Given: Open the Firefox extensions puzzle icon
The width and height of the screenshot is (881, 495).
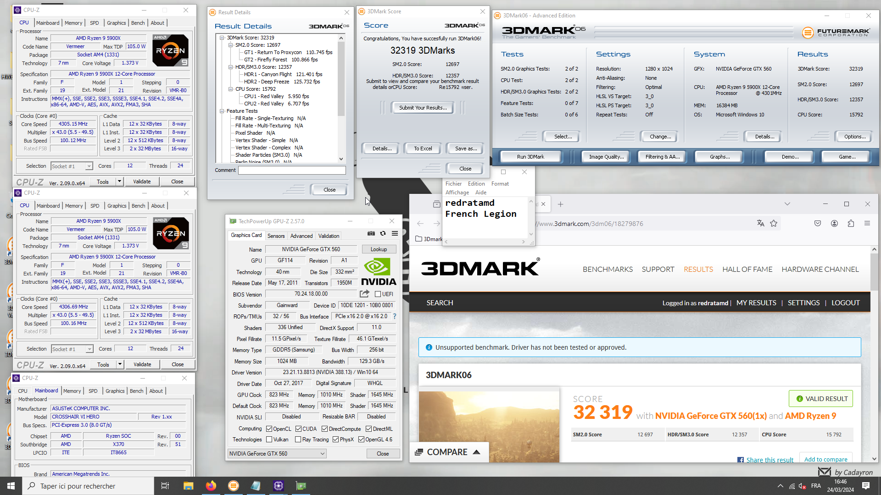Looking at the screenshot, I should tap(851, 223).
